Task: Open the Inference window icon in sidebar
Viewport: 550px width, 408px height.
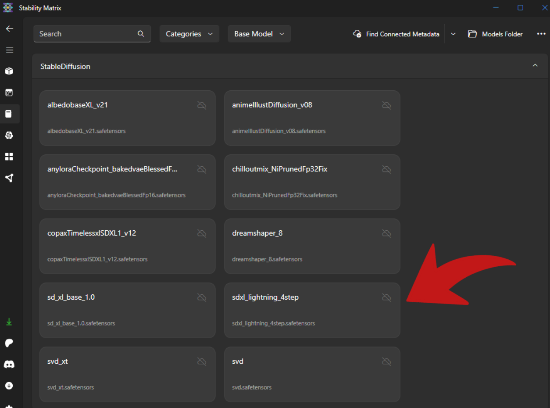Action: pos(9,93)
